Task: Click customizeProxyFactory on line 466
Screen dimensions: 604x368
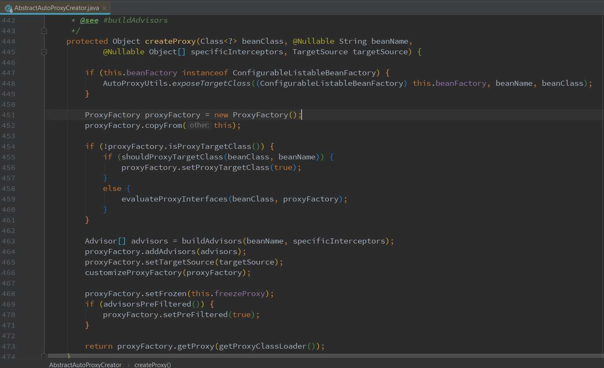Action: tap(133, 273)
